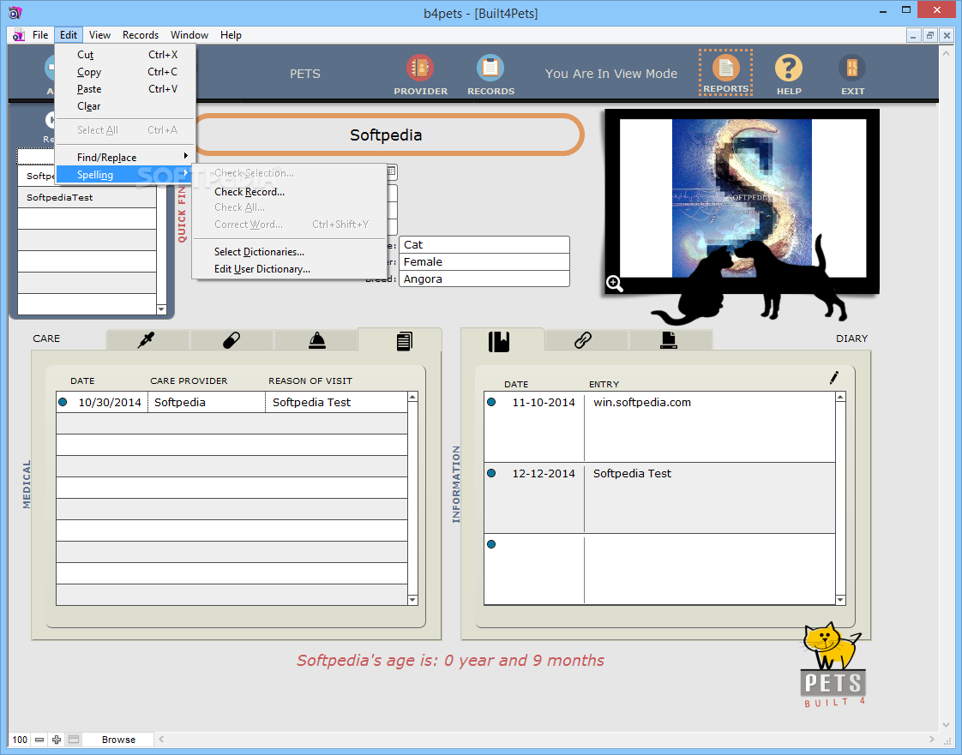
Task: Open the Window menu
Action: pos(189,35)
